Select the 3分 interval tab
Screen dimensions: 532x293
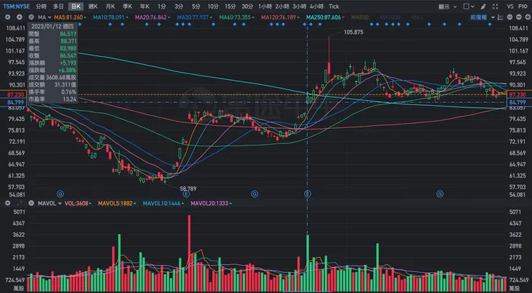179,6
